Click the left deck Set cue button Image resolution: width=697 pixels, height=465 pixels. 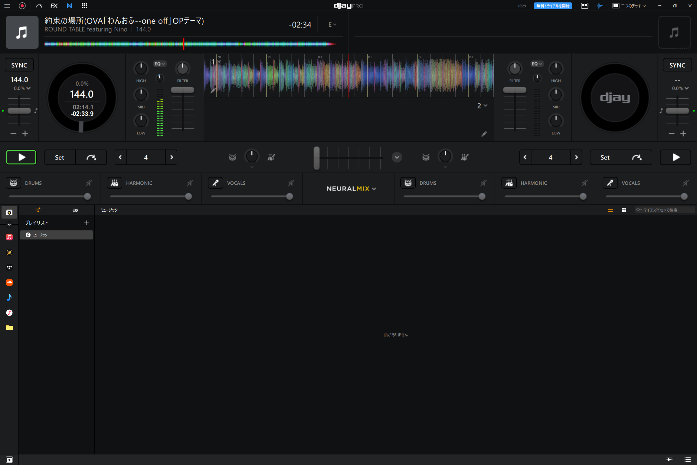(x=60, y=157)
